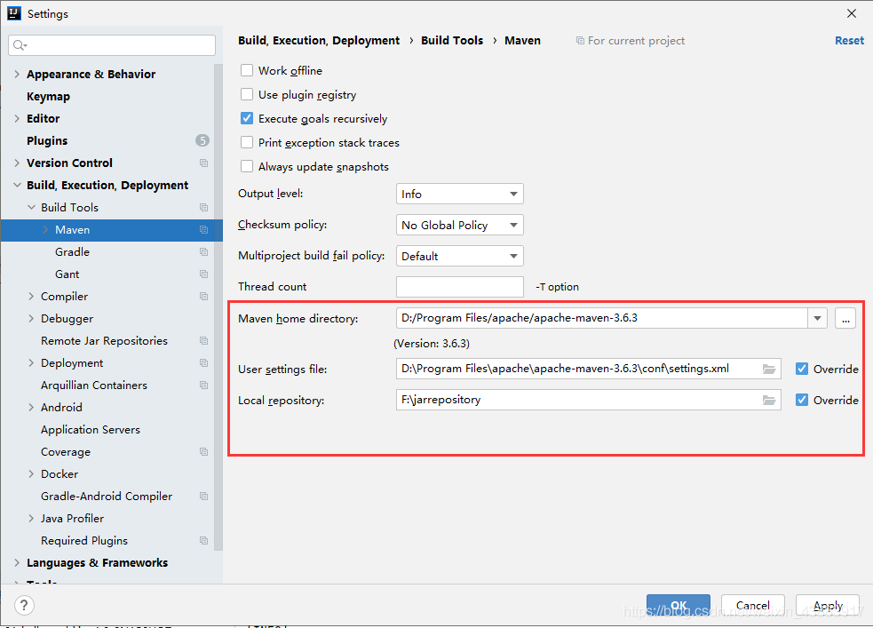Viewport: 873px width, 628px height.
Task: Click the Local repository path field
Action: 589,401
